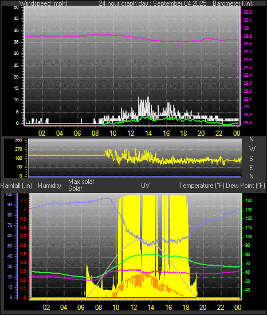Select the UV legend label
The image size is (267, 315).
point(146,185)
